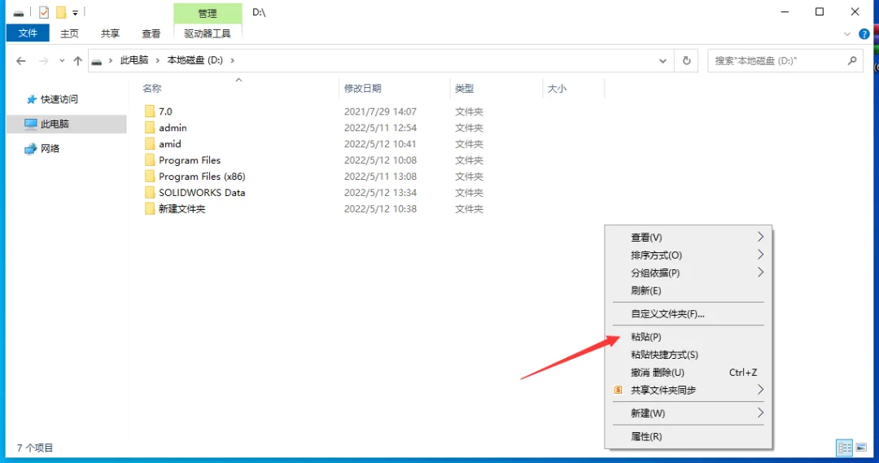Open the address bar history dropdown
Image resolution: width=879 pixels, height=463 pixels.
point(663,60)
